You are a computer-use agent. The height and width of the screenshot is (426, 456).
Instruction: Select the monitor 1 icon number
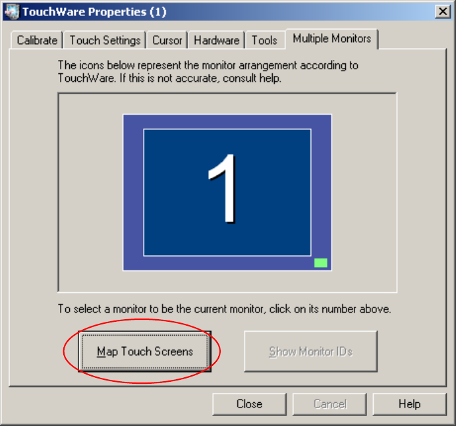222,188
